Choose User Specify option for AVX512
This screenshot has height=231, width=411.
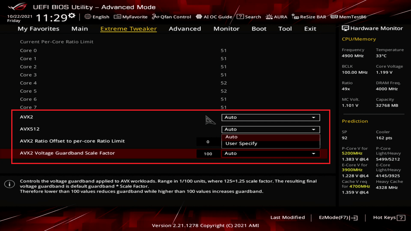pos(271,144)
